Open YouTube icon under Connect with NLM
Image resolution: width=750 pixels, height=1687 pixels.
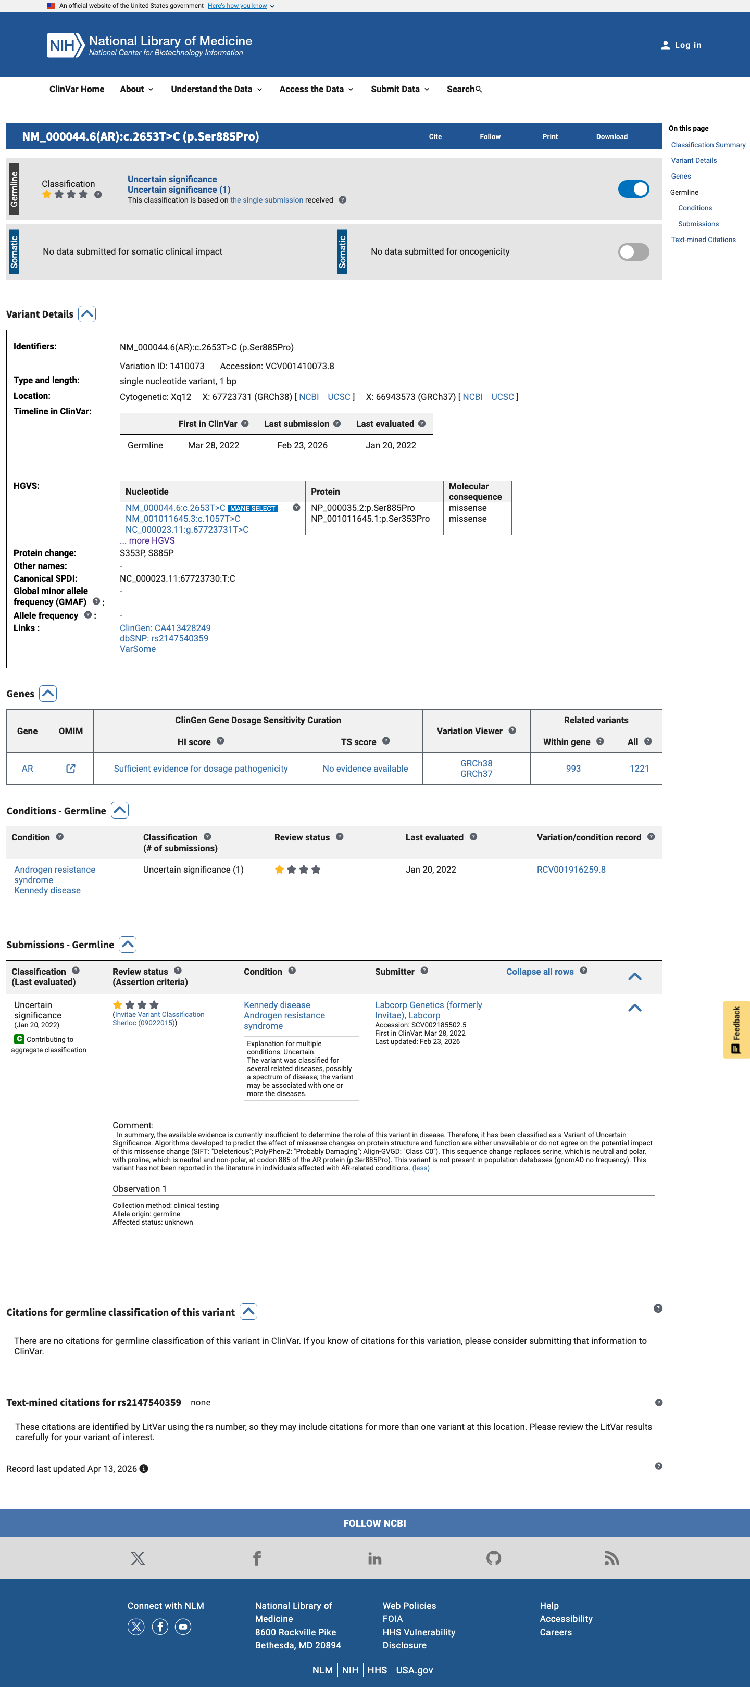pos(183,1627)
